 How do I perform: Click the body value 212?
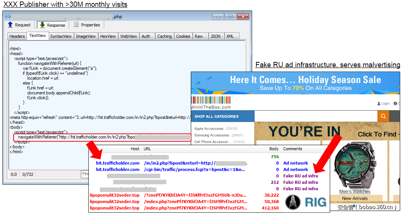(x=275, y=182)
